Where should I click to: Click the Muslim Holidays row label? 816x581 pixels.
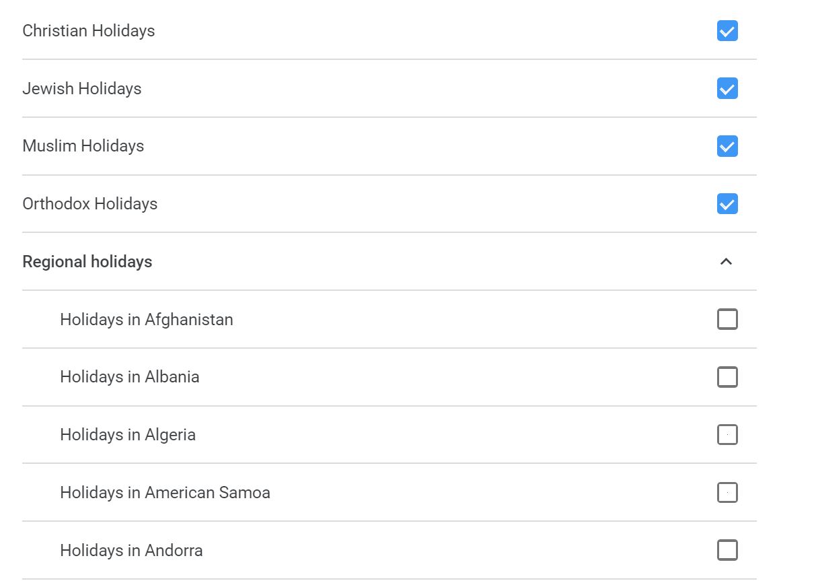83,146
